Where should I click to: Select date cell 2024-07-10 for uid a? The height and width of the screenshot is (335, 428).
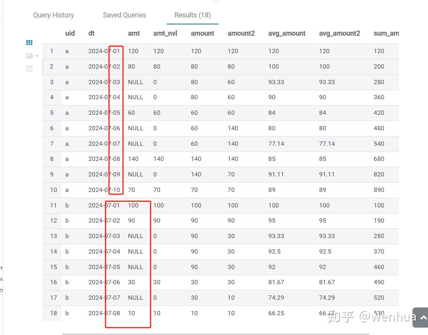pyautogui.click(x=104, y=190)
